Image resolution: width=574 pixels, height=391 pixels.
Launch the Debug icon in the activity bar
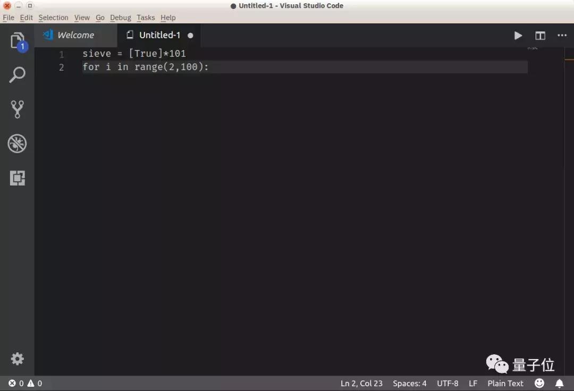18,143
